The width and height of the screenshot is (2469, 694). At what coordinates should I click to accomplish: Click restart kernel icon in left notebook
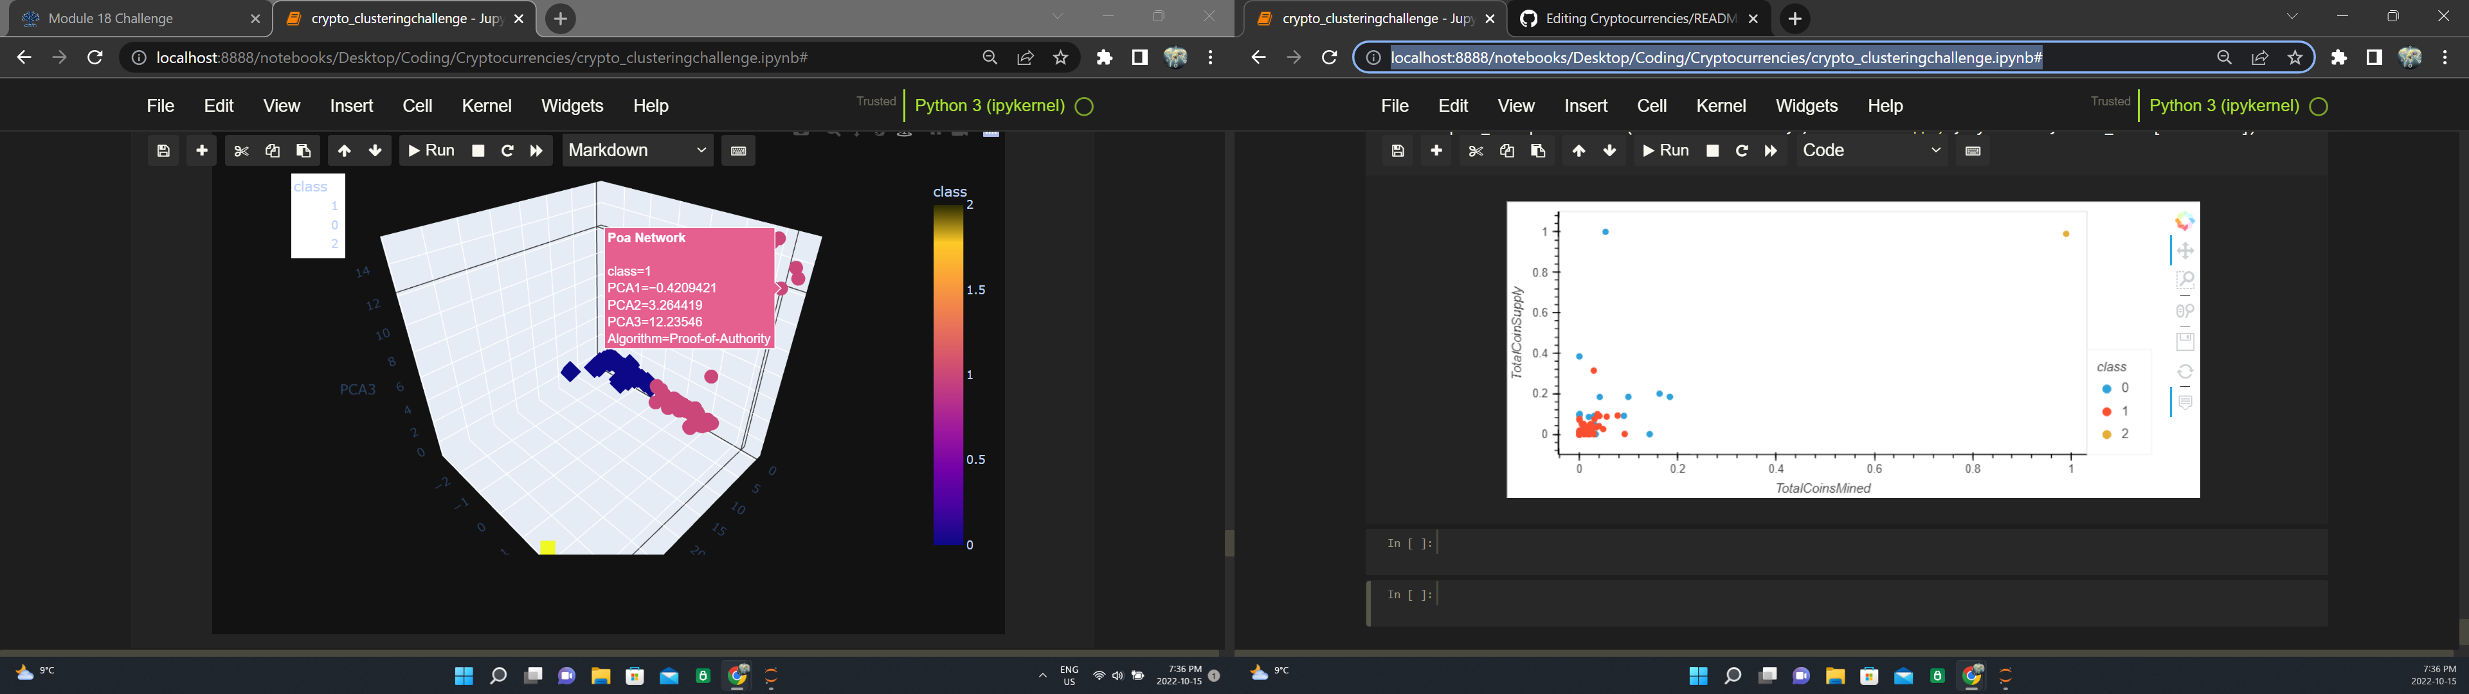point(507,150)
